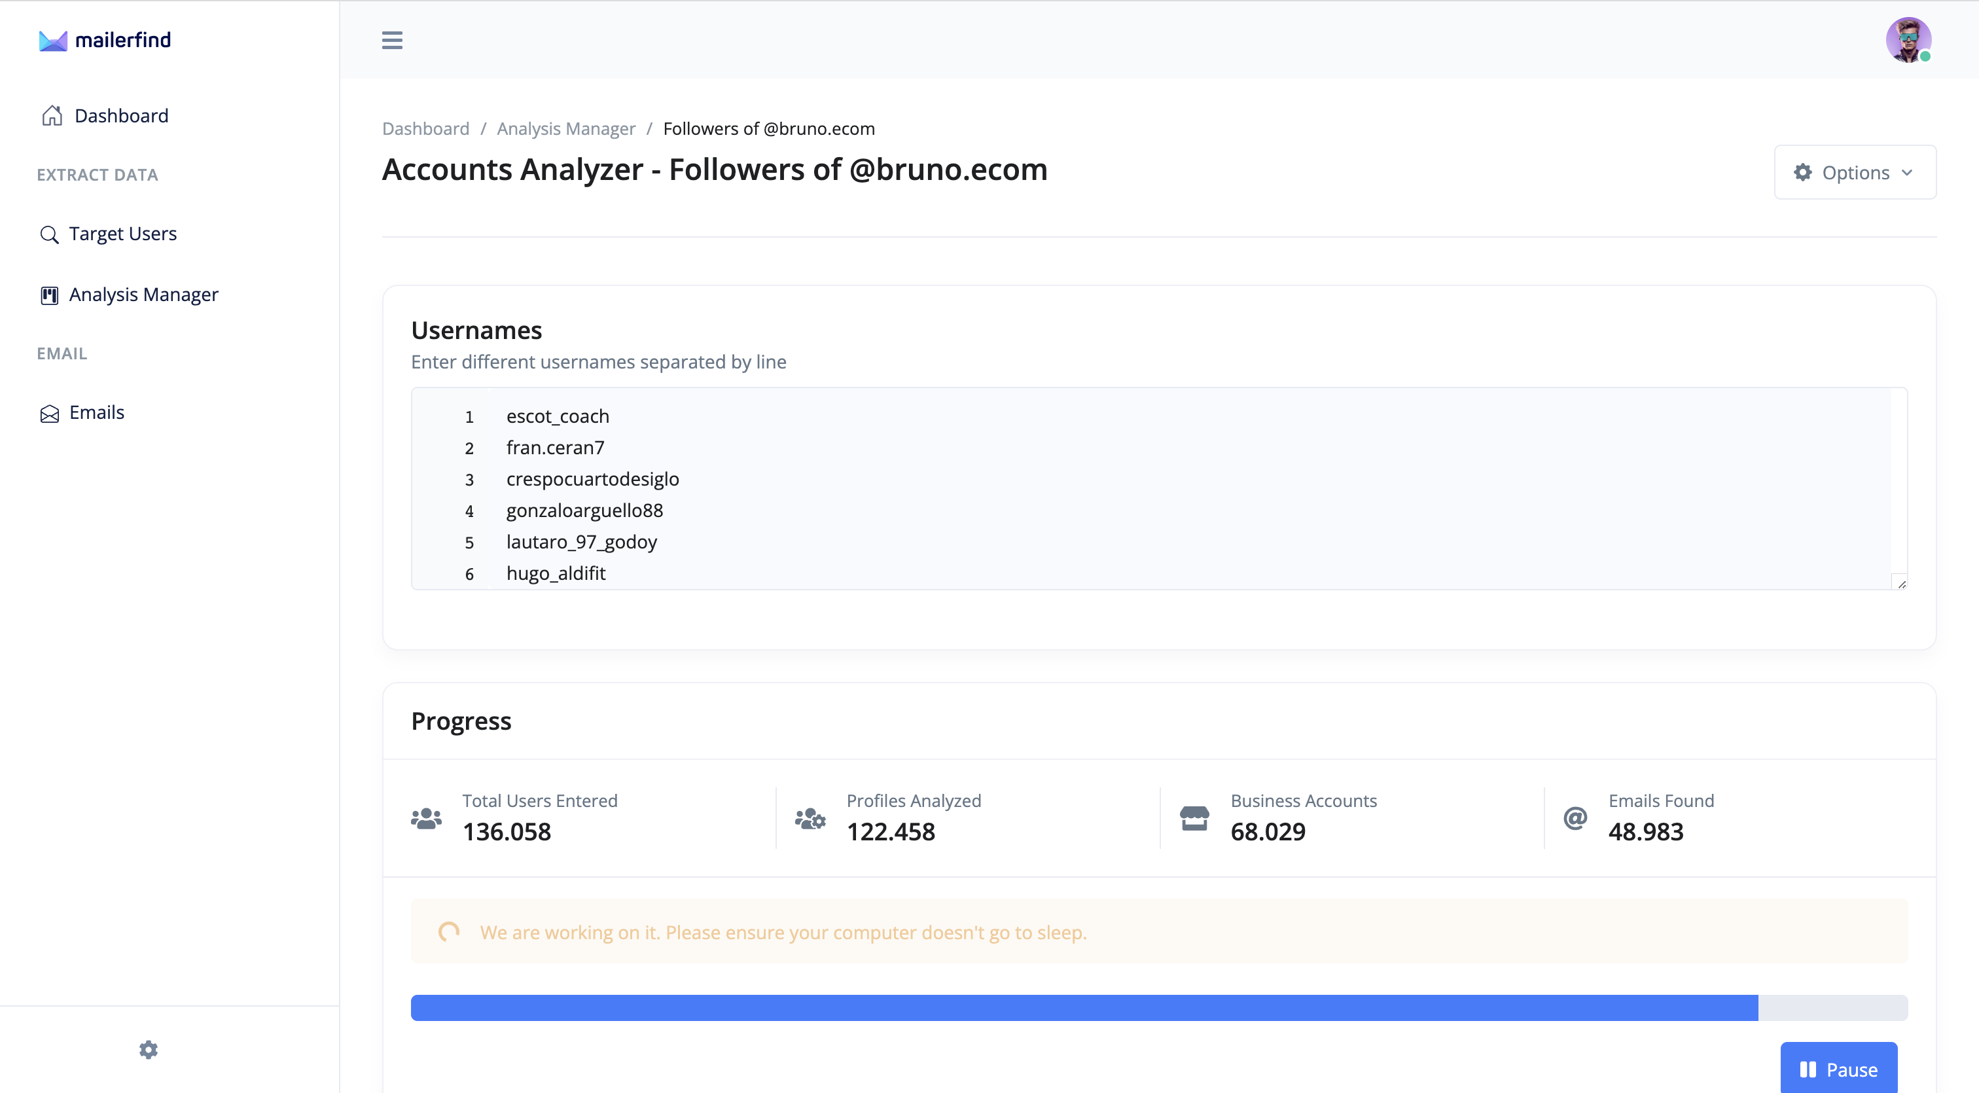
Task: Click the Profiles Analyzed icon
Action: coord(810,818)
